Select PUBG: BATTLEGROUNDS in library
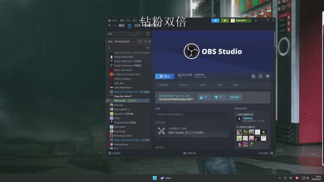The height and width of the screenshot is (182, 324). click(x=129, y=140)
